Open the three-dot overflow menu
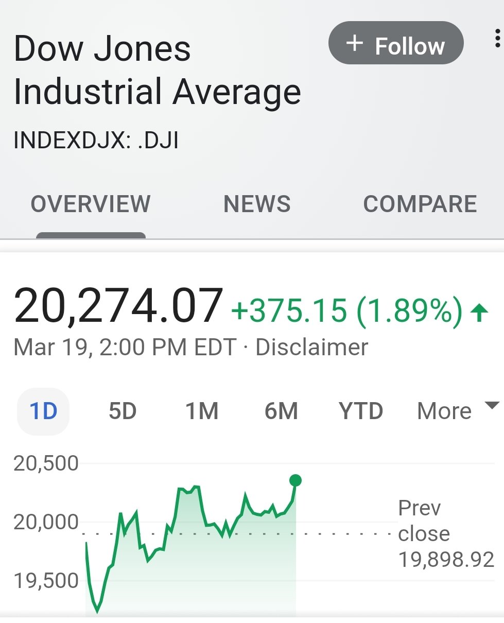 pyautogui.click(x=496, y=39)
